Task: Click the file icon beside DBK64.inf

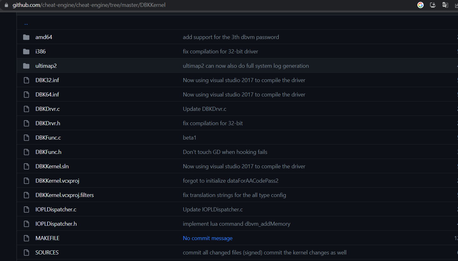Action: 27,95
